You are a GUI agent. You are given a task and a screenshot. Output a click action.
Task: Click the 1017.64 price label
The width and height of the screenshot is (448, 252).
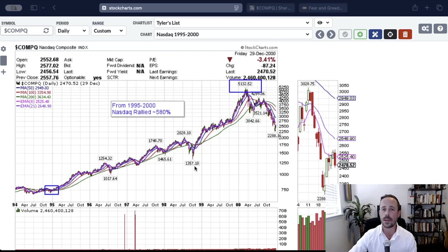110,178
